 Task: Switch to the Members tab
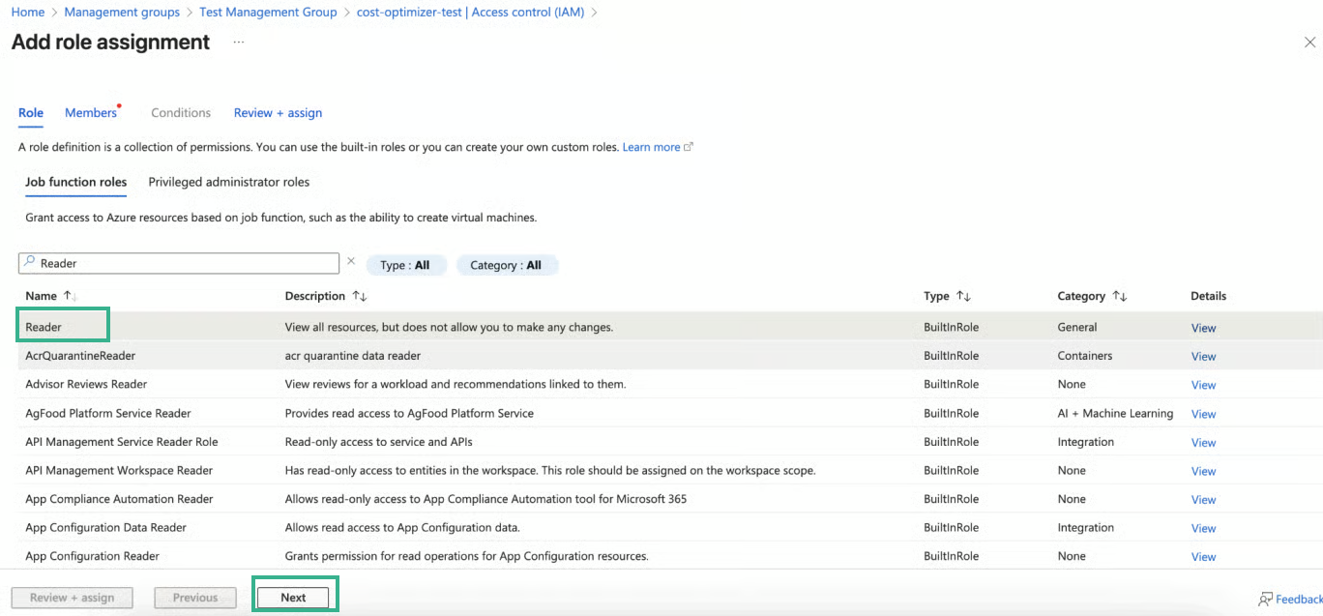91,113
